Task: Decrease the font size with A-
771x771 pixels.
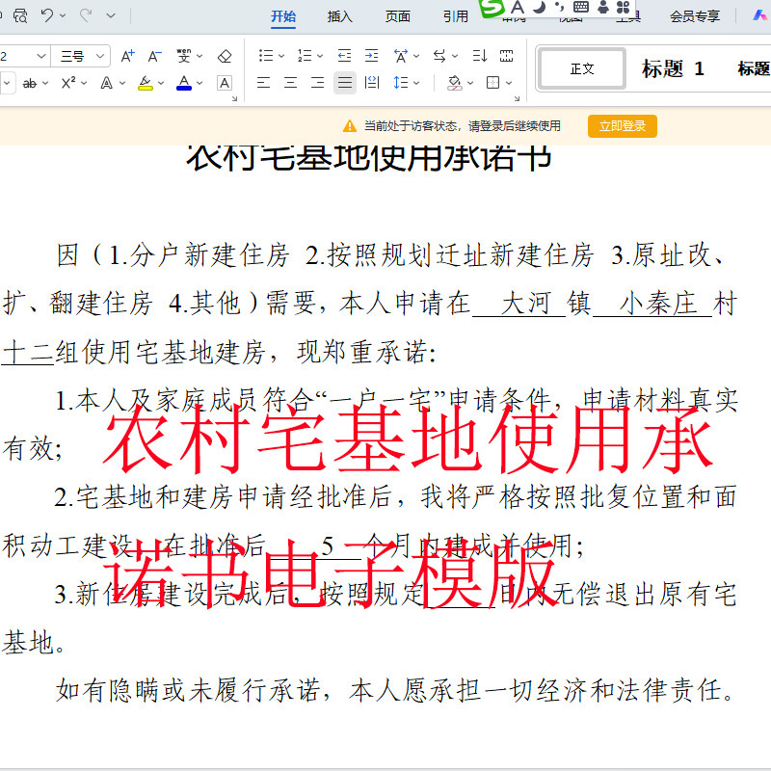Action: (x=155, y=56)
